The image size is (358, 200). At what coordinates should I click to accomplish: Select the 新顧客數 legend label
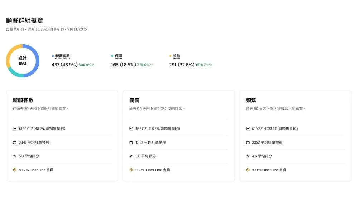click(x=62, y=56)
